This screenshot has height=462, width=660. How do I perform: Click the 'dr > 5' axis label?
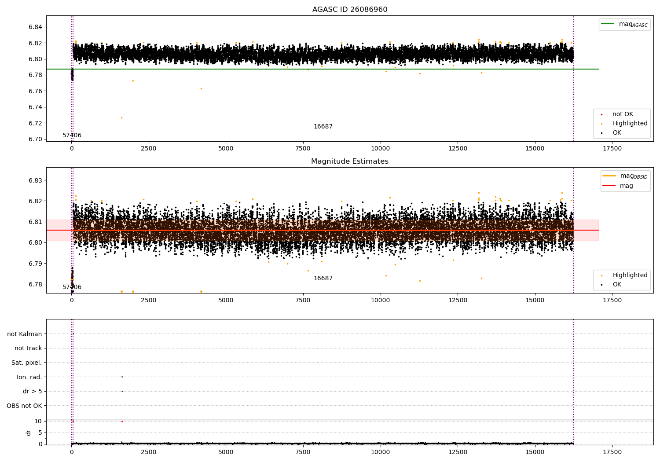[x=32, y=391]
